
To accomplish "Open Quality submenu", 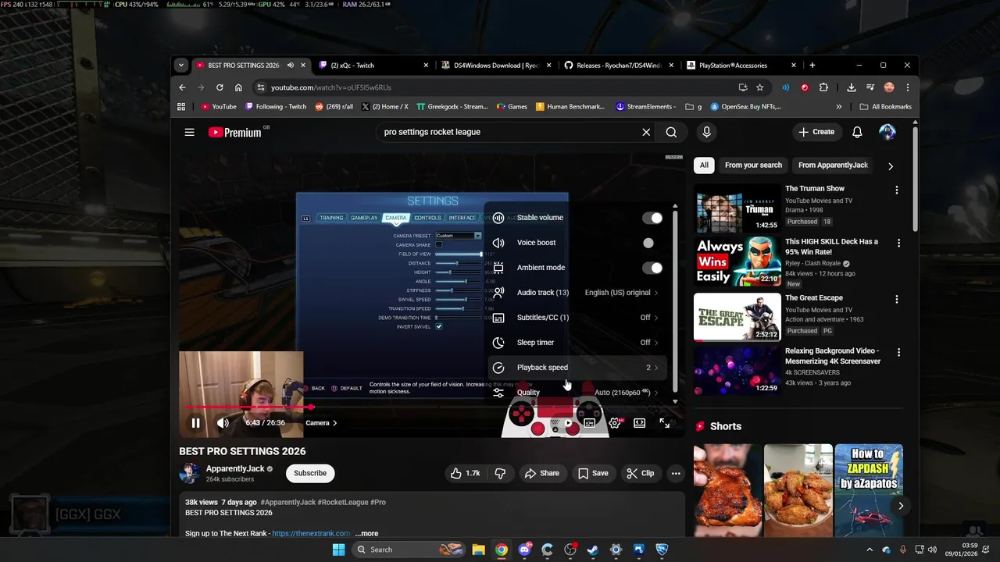I will click(576, 393).
